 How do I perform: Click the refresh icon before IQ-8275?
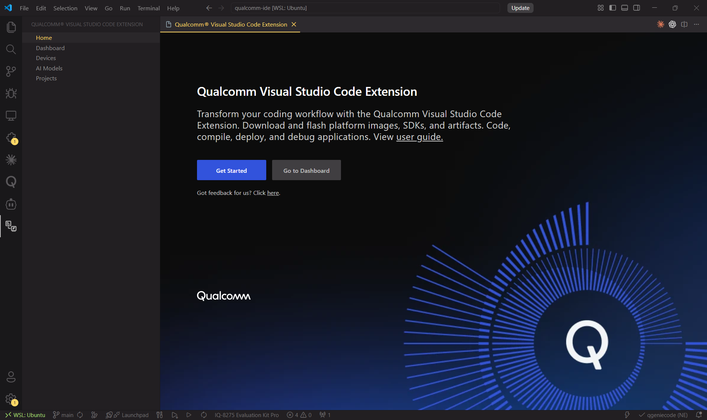[x=204, y=415]
